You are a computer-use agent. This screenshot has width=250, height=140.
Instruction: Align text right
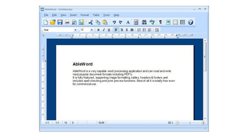(122, 30)
